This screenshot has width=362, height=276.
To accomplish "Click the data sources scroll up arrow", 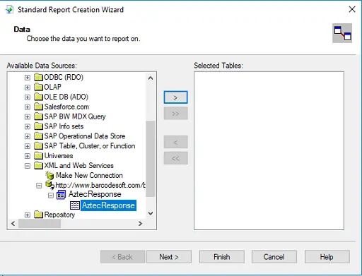I will pos(151,78).
